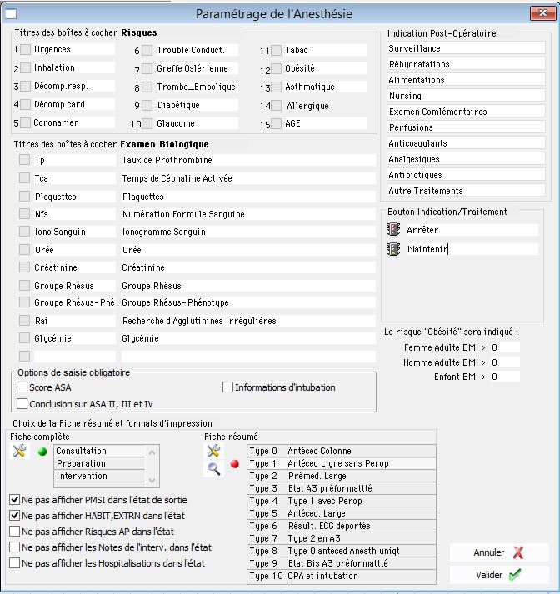Click the magnifier preview icon under Fiche résumé

pos(213,469)
